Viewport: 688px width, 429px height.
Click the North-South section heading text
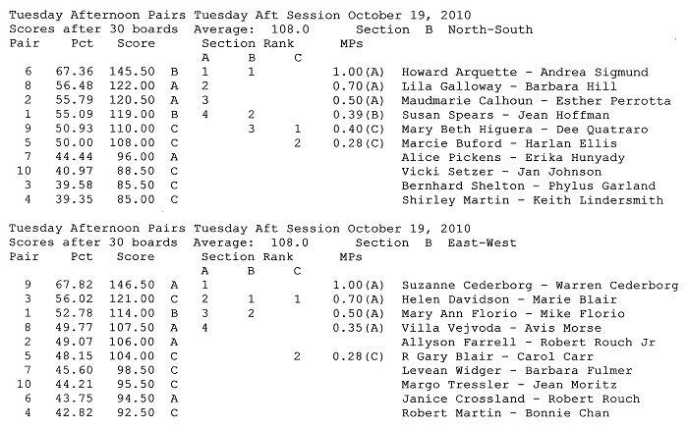tap(490, 29)
